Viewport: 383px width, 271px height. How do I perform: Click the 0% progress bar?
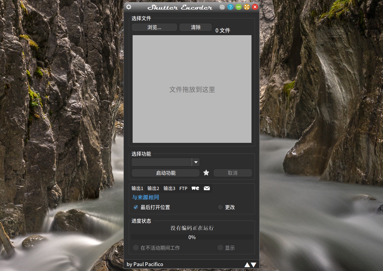point(192,237)
